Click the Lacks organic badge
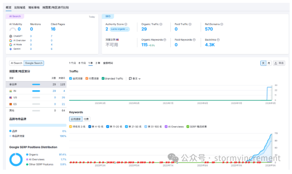Viewport: 292px width, 174px height. pyautogui.click(x=119, y=29)
